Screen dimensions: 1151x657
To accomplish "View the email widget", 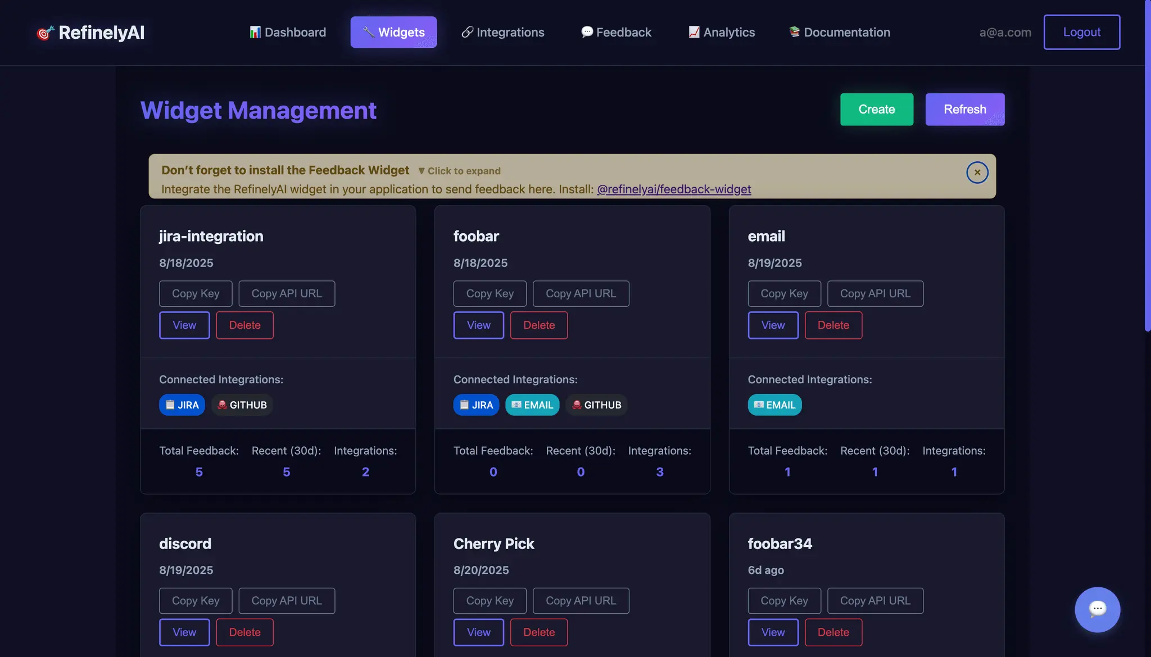I will 773,325.
